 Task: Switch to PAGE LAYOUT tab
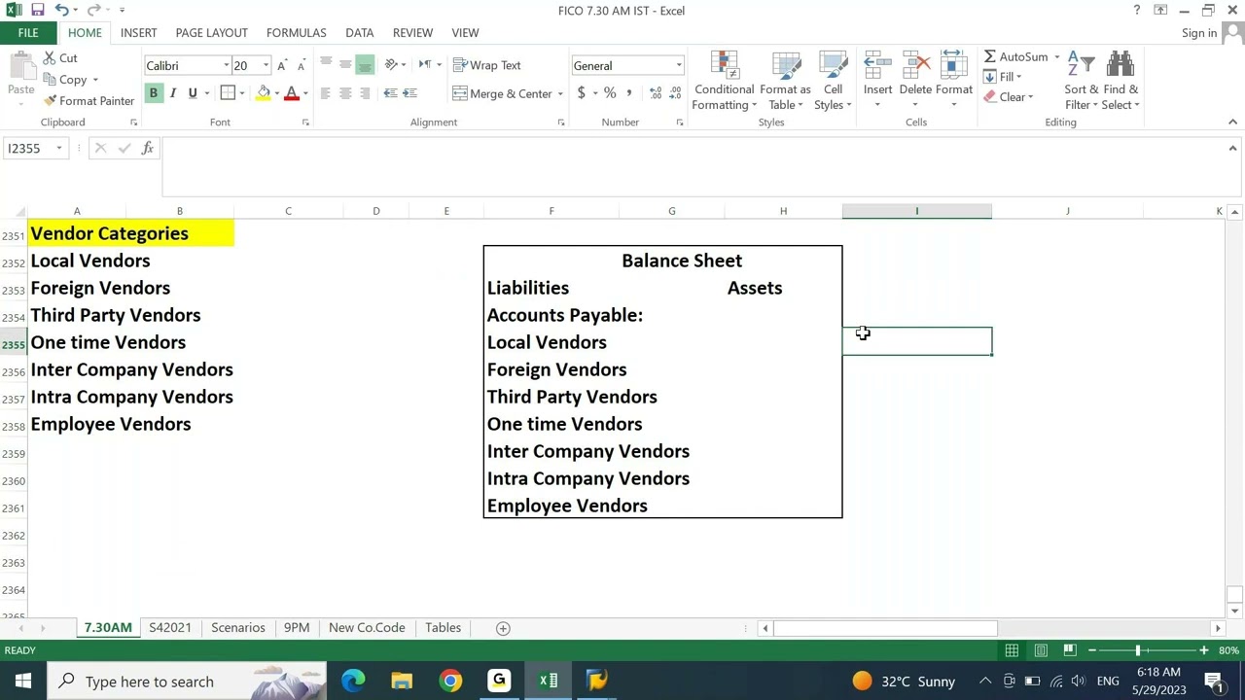211,33
